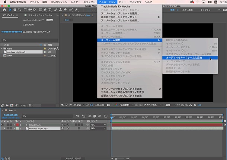Open the parent dropdown for AfterEffects layer
The width and height of the screenshot is (227, 160).
pos(98,125)
